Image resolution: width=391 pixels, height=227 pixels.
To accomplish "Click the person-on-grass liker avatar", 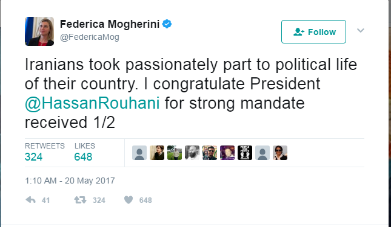I will (175, 153).
